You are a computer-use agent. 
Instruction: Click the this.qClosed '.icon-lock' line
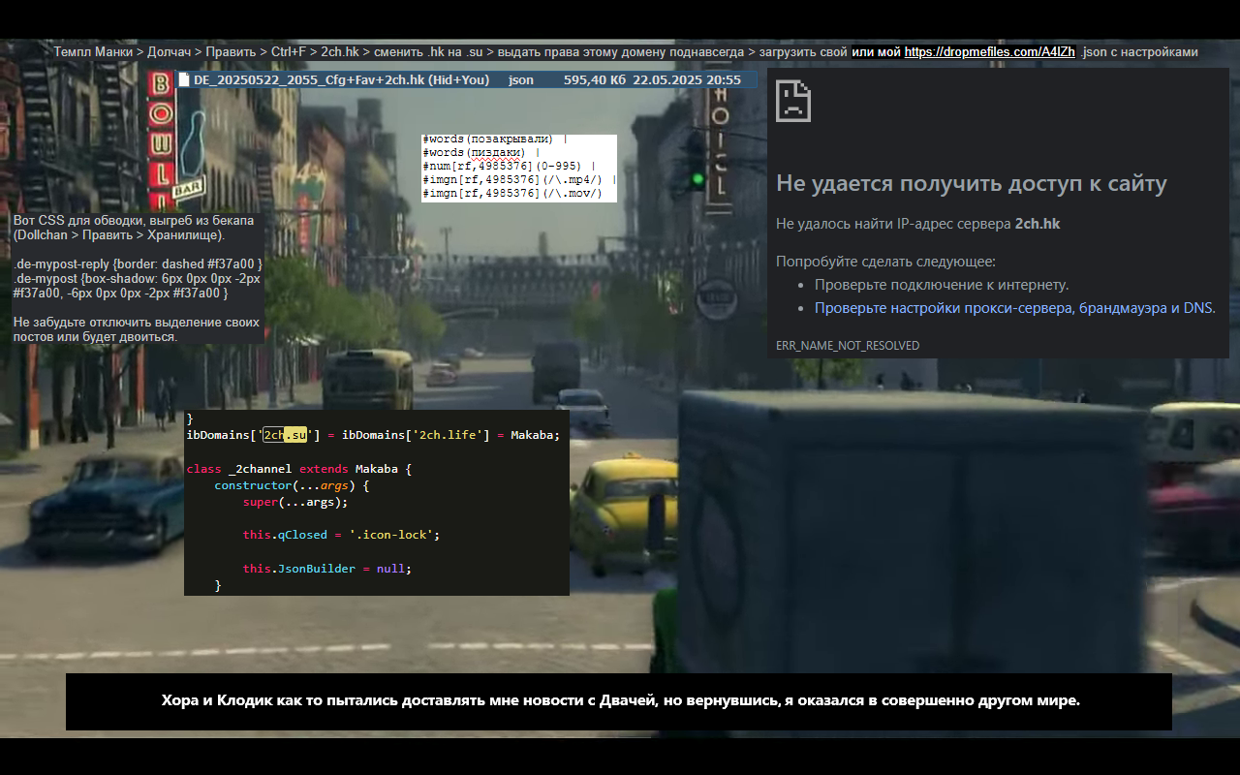[341, 535]
